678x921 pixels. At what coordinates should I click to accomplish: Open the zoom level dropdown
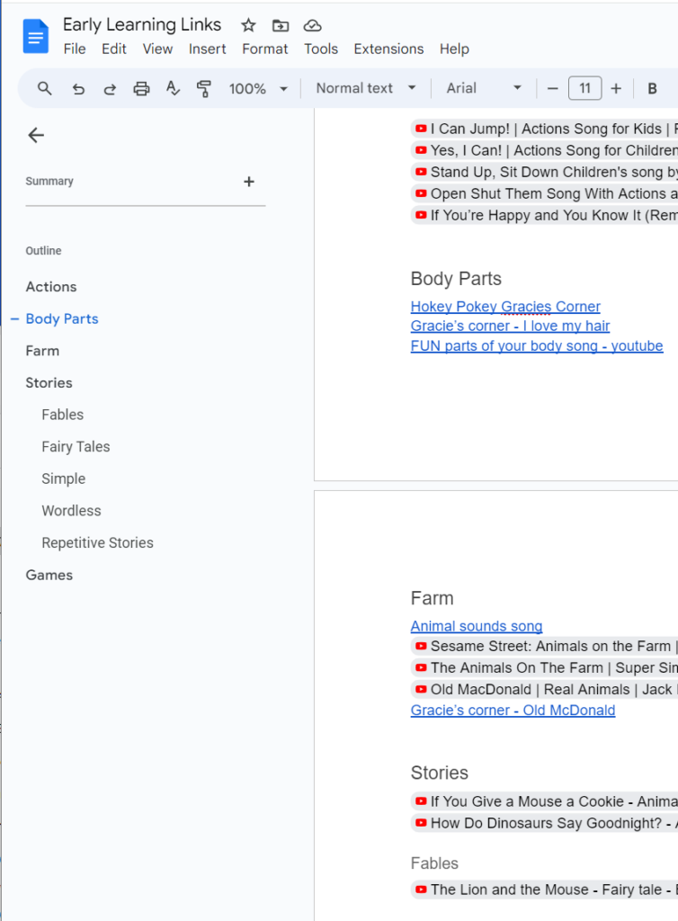[x=258, y=88]
